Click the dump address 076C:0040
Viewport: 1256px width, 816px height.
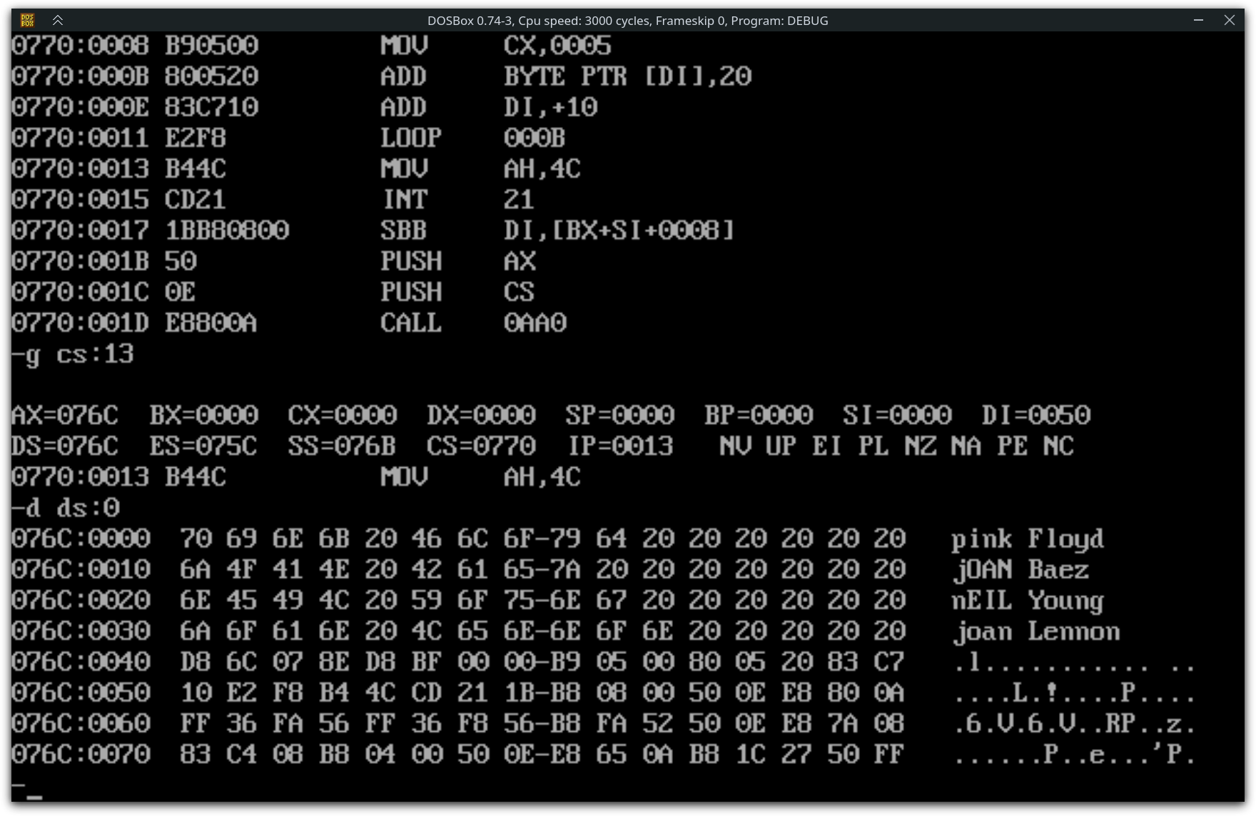pos(81,662)
